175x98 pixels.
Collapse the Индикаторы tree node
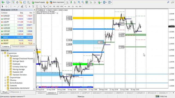point(2,53)
